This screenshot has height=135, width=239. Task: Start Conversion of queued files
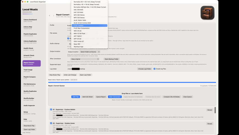pos(115,97)
